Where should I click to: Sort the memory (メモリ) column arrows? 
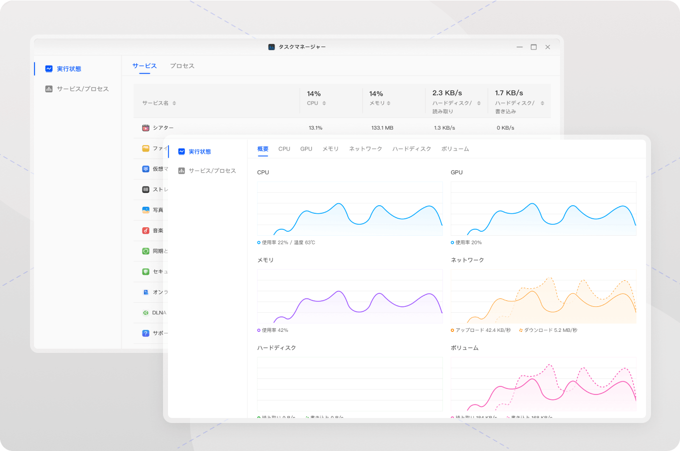[x=388, y=103]
